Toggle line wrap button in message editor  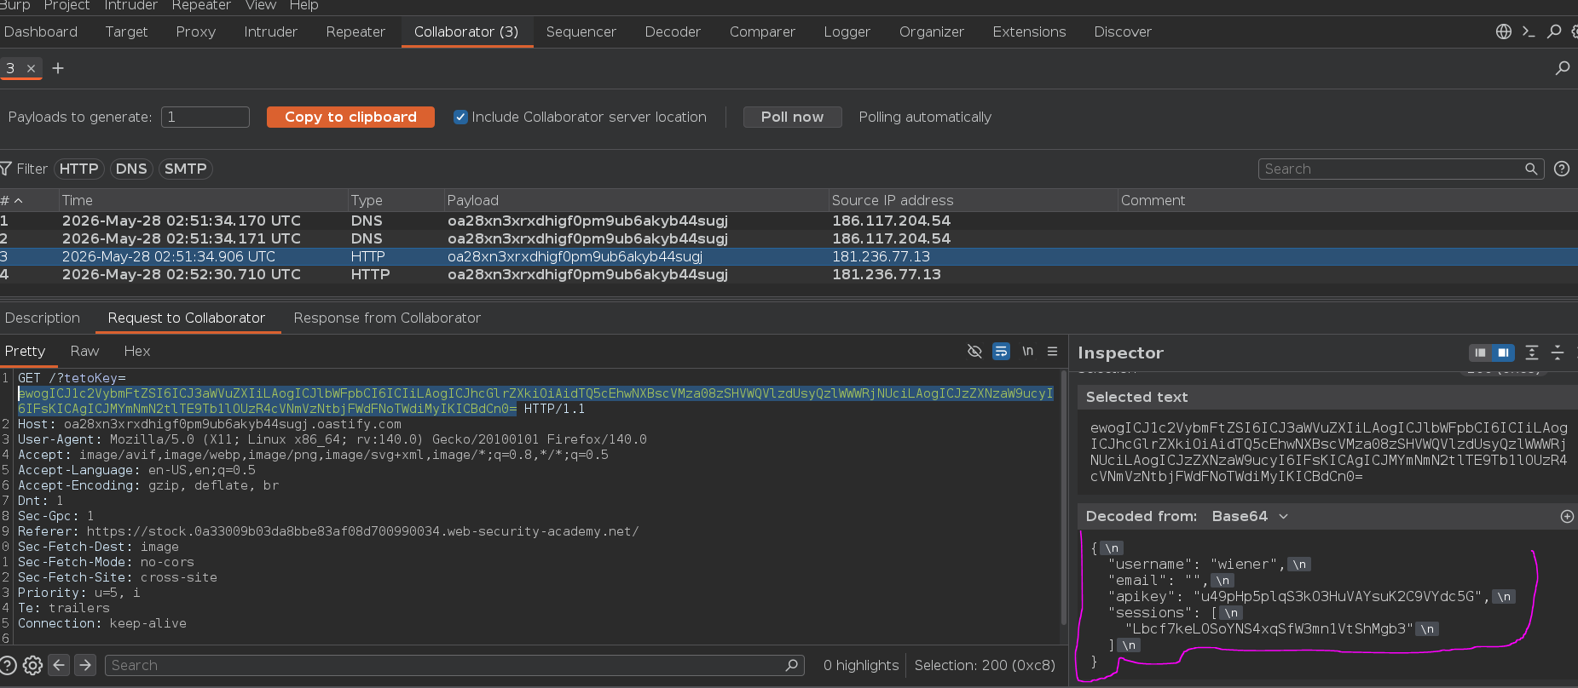pyautogui.click(x=1001, y=351)
